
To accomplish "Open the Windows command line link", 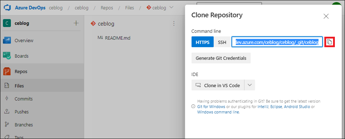I will click(218, 112).
